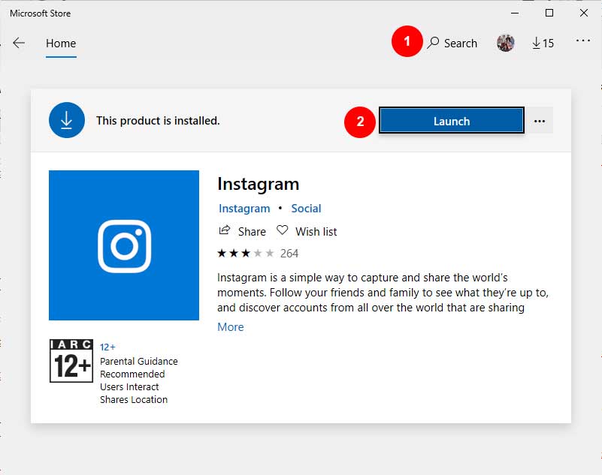The width and height of the screenshot is (602, 475).
Task: Click the Instagram app logo image
Action: click(123, 245)
